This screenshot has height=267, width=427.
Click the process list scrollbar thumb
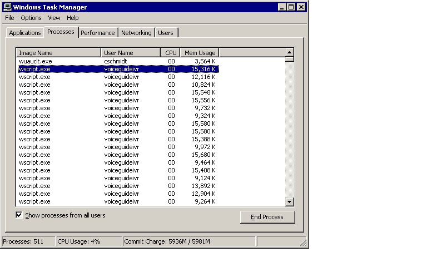click(290, 59)
